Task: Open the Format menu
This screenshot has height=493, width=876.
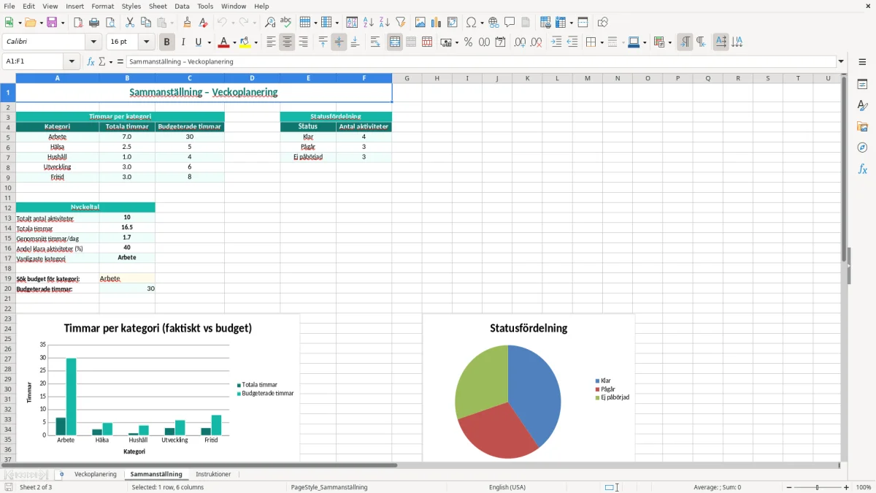Action: point(102,6)
